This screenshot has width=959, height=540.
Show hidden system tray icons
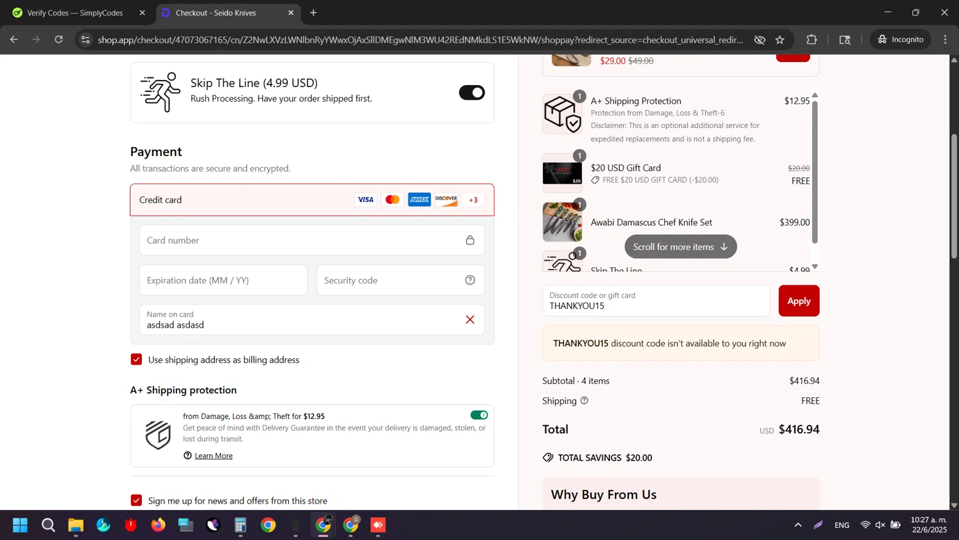798,525
